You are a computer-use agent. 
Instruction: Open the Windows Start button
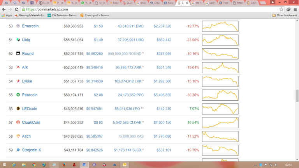coord(4,165)
